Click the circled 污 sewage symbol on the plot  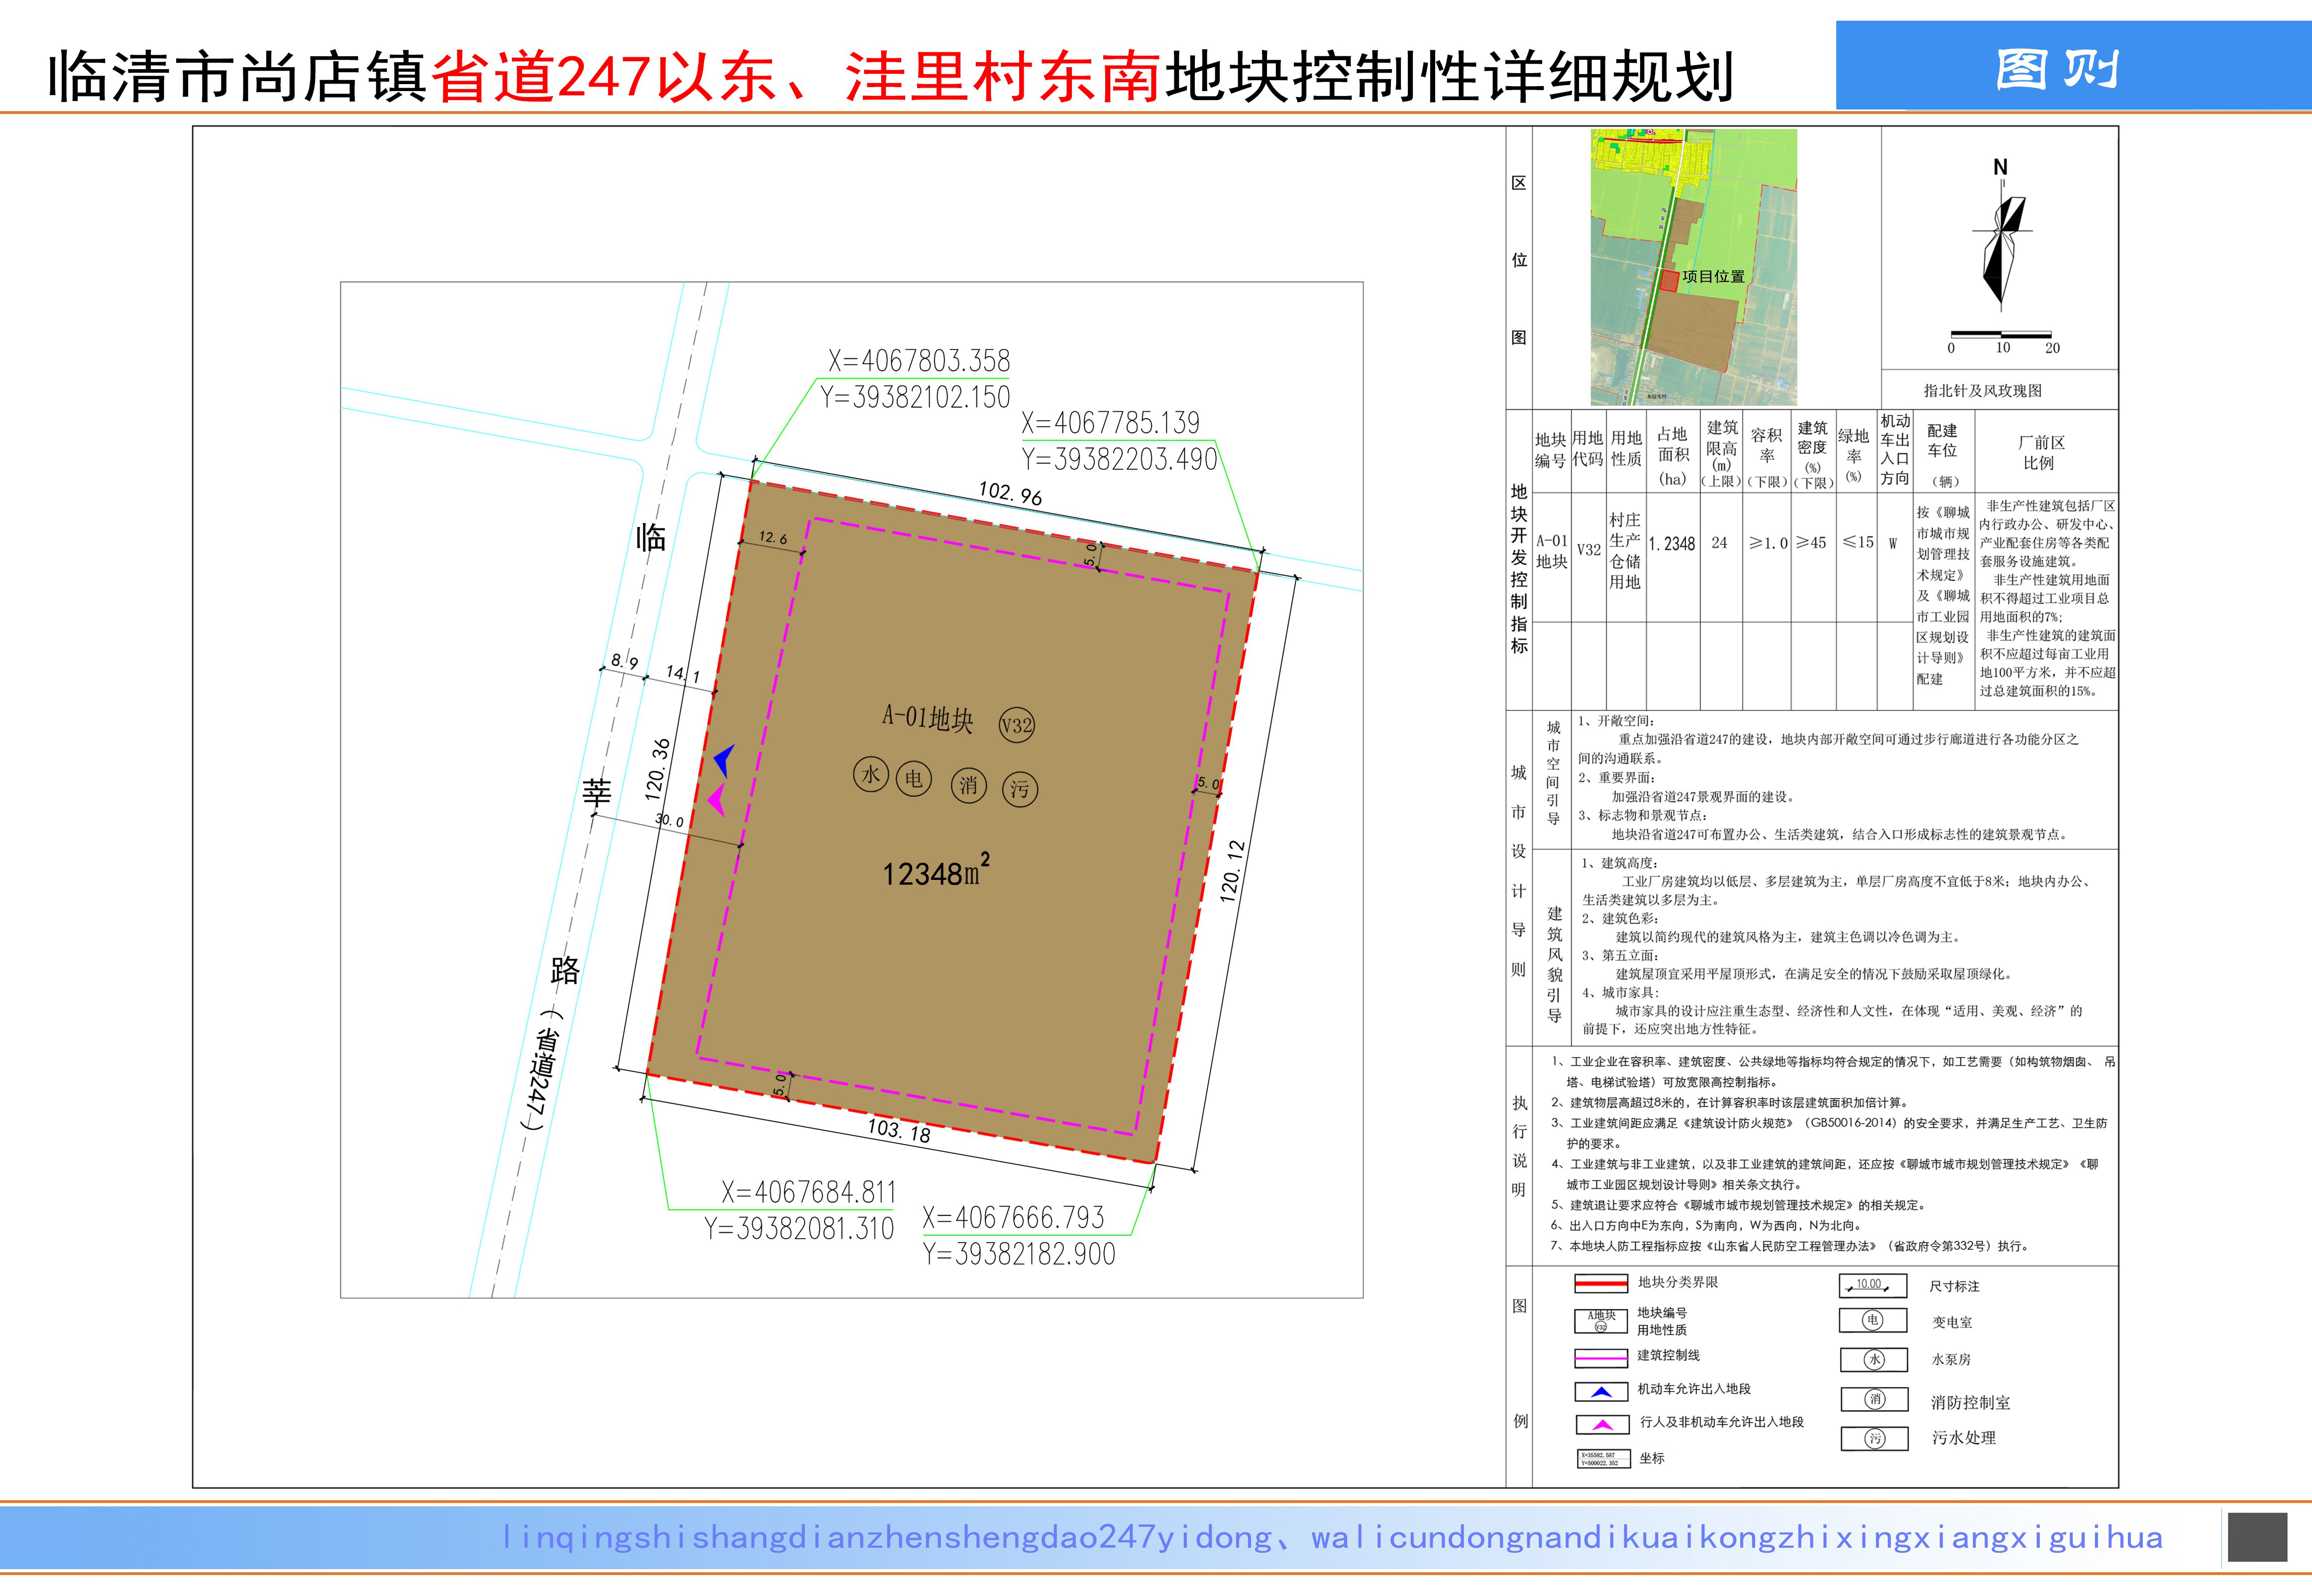click(x=1019, y=789)
